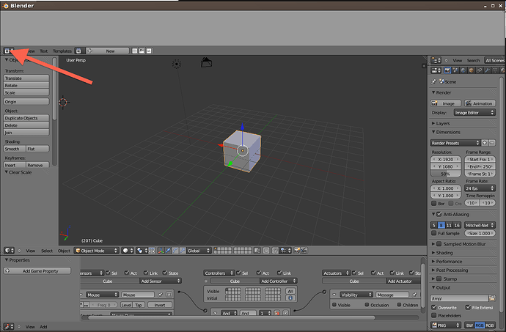The width and height of the screenshot is (506, 332).
Task: Click the OpenGL render animation icon
Action: (304, 251)
